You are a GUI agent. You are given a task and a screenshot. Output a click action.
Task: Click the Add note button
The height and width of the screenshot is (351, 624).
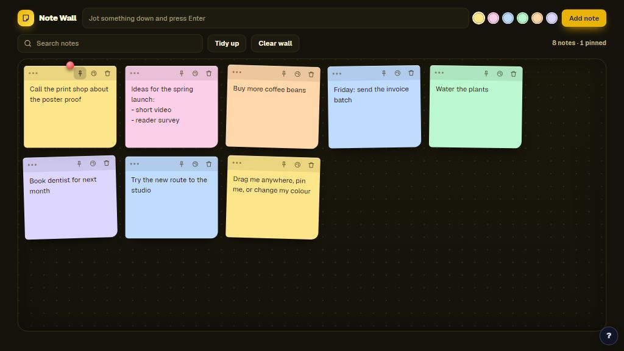[x=584, y=18]
